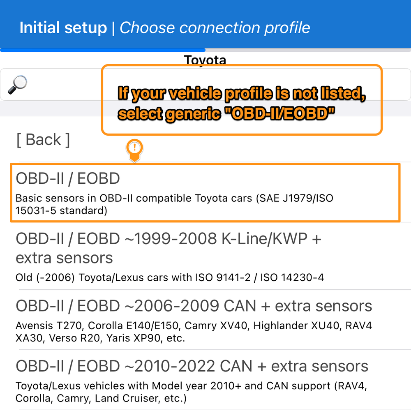The image size is (411, 411).
Task: Pick the ~2010-2022 CAN extra sensors profile
Action: [x=192, y=366]
